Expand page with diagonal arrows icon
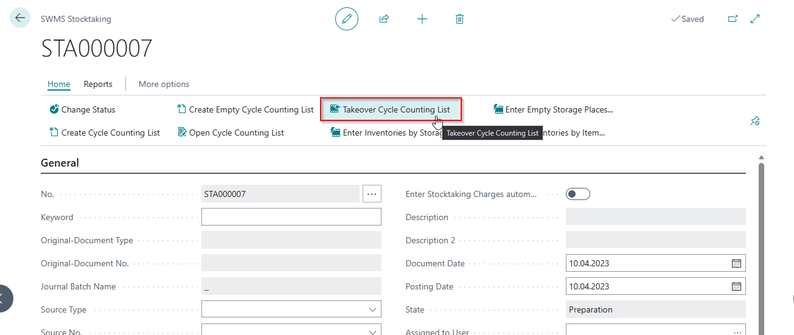The height and width of the screenshot is (335, 794). tap(755, 19)
